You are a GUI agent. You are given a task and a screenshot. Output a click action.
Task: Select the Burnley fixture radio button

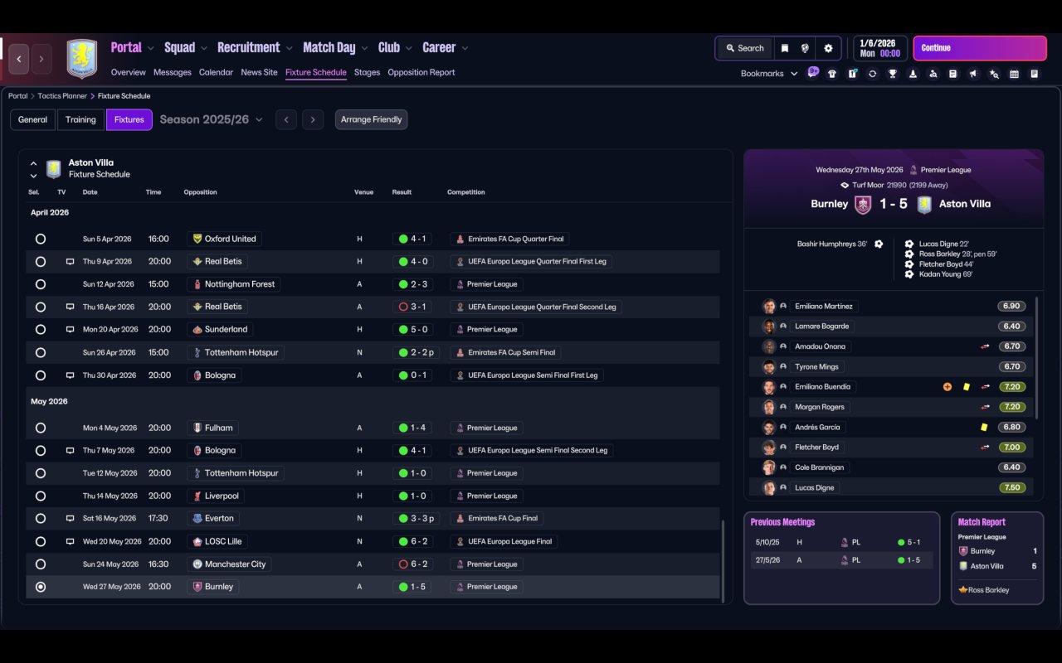(41, 587)
